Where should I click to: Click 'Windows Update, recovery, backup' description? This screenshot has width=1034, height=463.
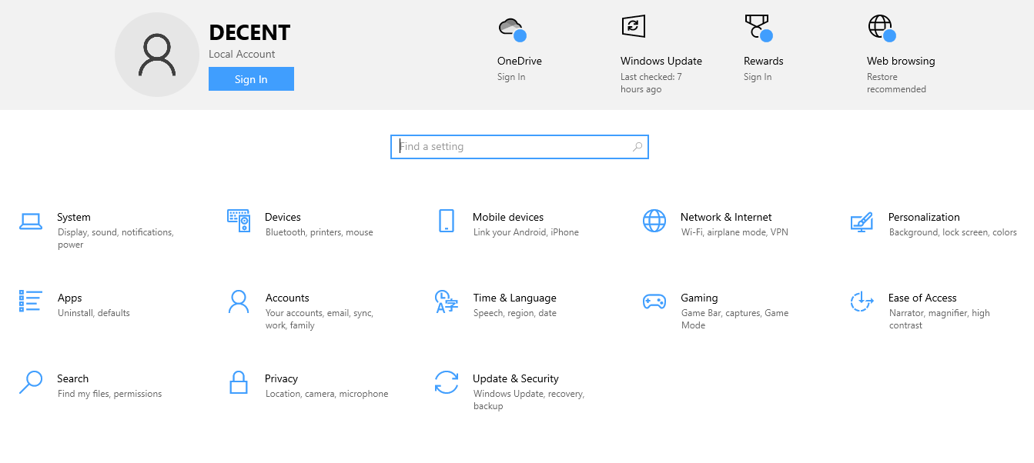(x=529, y=400)
